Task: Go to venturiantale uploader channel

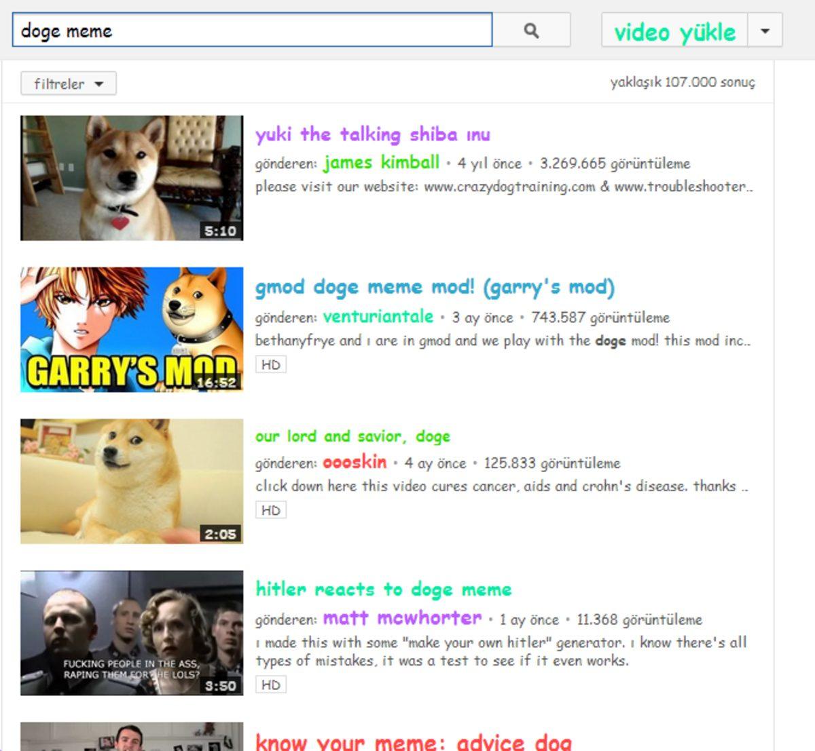Action: (x=378, y=317)
